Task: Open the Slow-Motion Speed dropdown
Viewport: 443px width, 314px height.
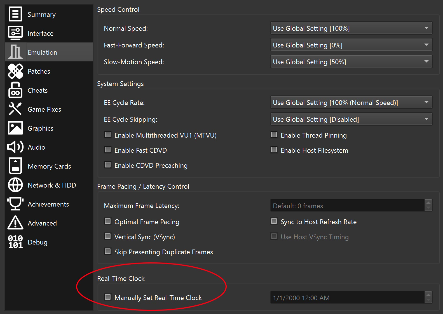Action: point(351,62)
